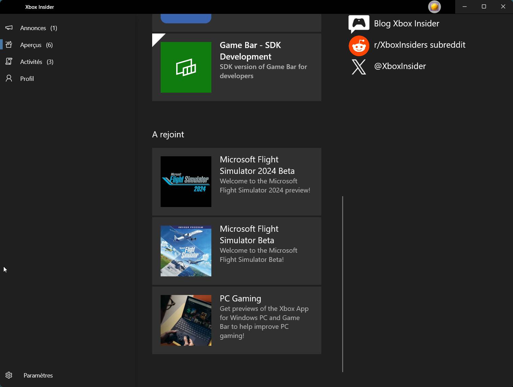The width and height of the screenshot is (513, 387).
Task: Click "Welcome to the Microsoft Flight Simulator 2024 preview!" text
Action: click(x=265, y=186)
